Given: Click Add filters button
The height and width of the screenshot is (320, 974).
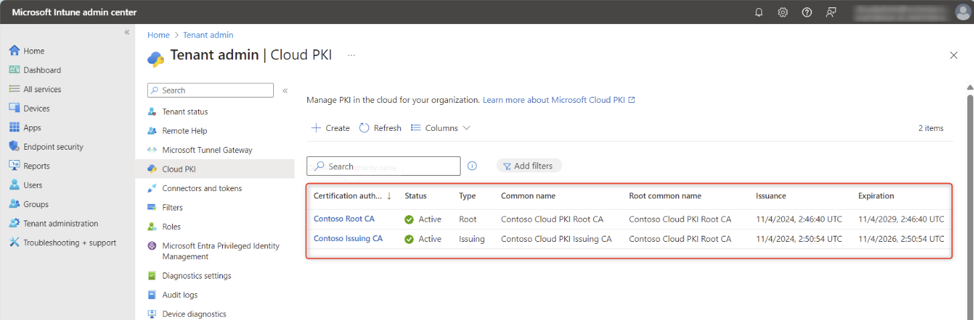Looking at the screenshot, I should pos(528,166).
